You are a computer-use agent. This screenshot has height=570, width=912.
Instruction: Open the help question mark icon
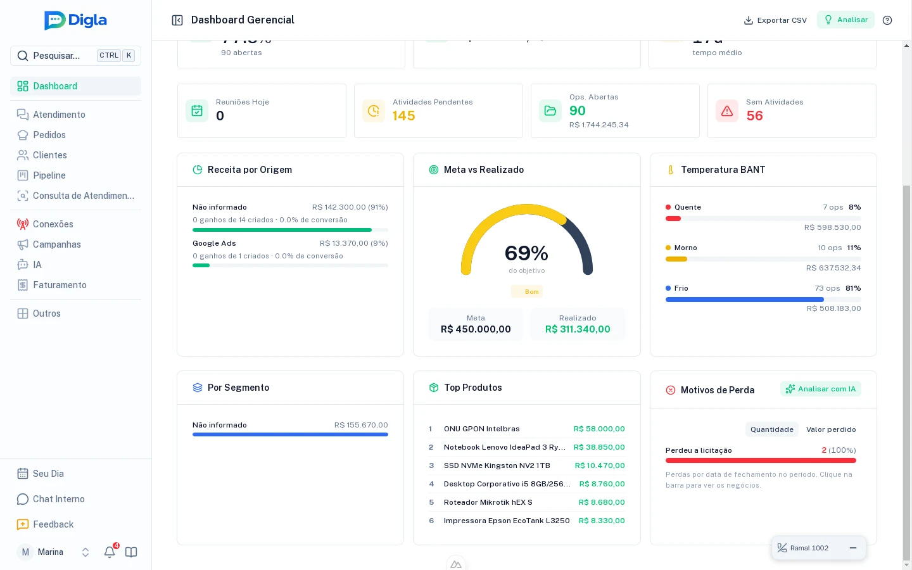(x=887, y=20)
